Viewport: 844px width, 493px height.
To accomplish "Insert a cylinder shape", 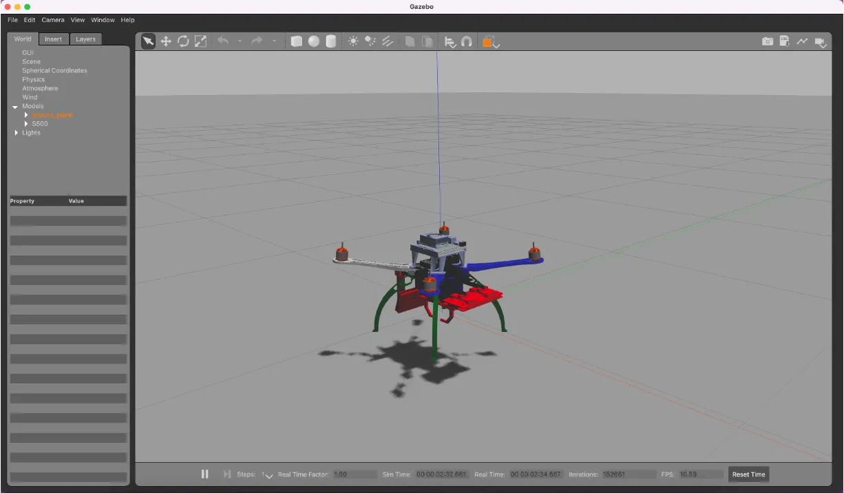I will click(331, 41).
